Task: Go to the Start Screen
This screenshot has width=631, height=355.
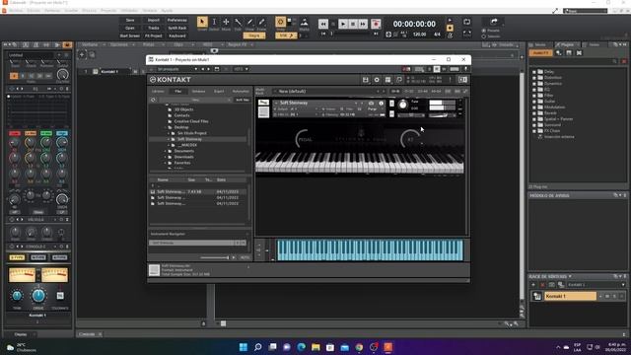Action: (130, 35)
